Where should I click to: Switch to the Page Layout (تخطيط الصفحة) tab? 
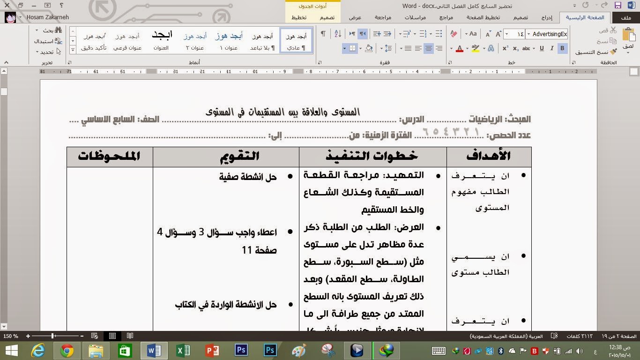(x=483, y=17)
